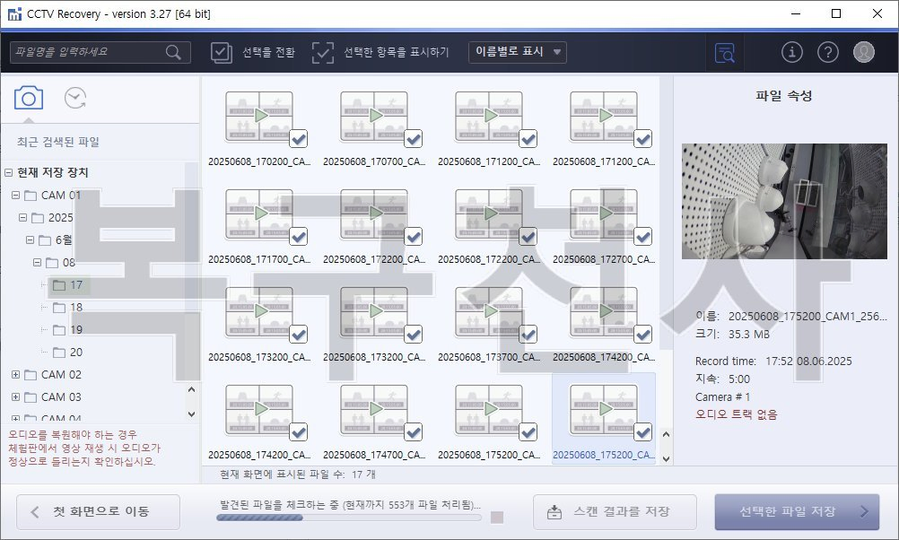Click 첫 화면으로 이동 button
This screenshot has width=899, height=540.
tap(98, 512)
